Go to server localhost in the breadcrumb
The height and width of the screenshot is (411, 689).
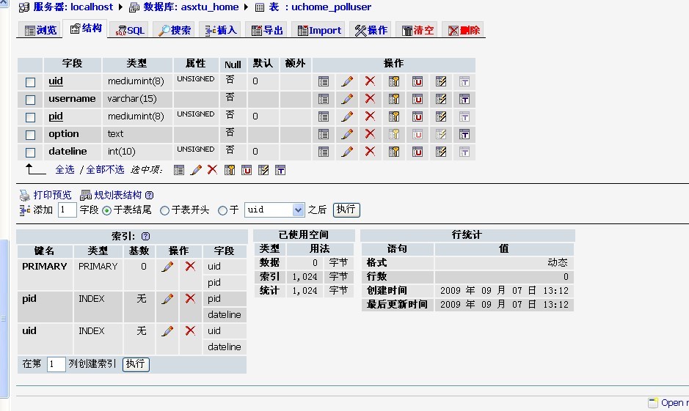pos(92,7)
